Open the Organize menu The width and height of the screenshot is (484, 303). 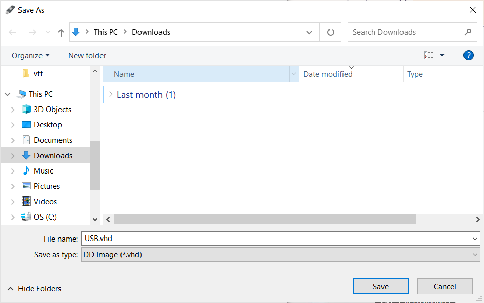[x=30, y=55]
